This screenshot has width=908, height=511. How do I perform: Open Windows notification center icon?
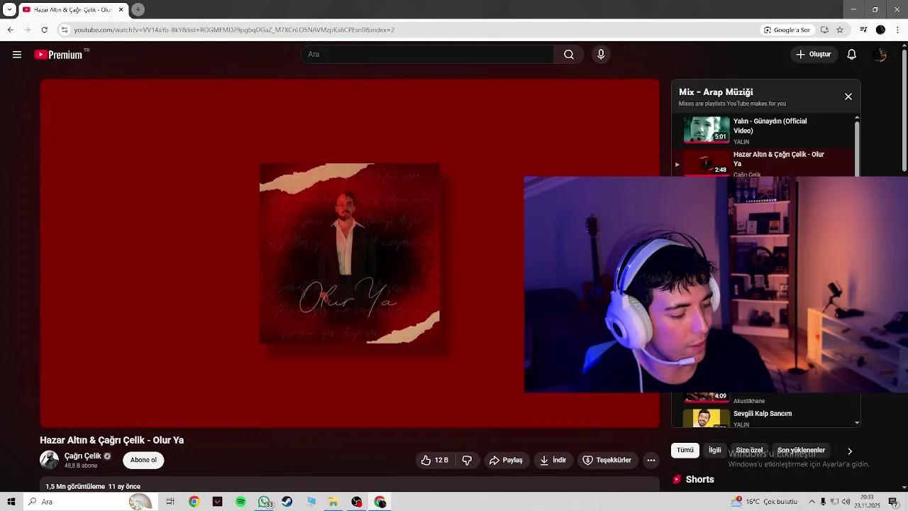click(x=893, y=502)
